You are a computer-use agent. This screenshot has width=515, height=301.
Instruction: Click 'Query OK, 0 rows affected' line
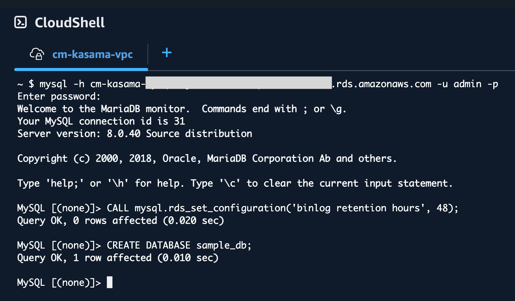[121, 220]
